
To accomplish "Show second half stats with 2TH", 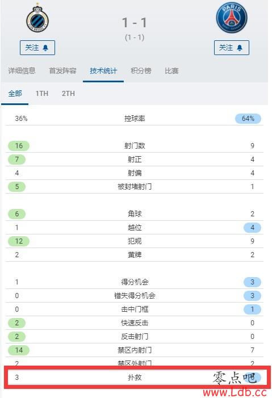I will (x=68, y=94).
